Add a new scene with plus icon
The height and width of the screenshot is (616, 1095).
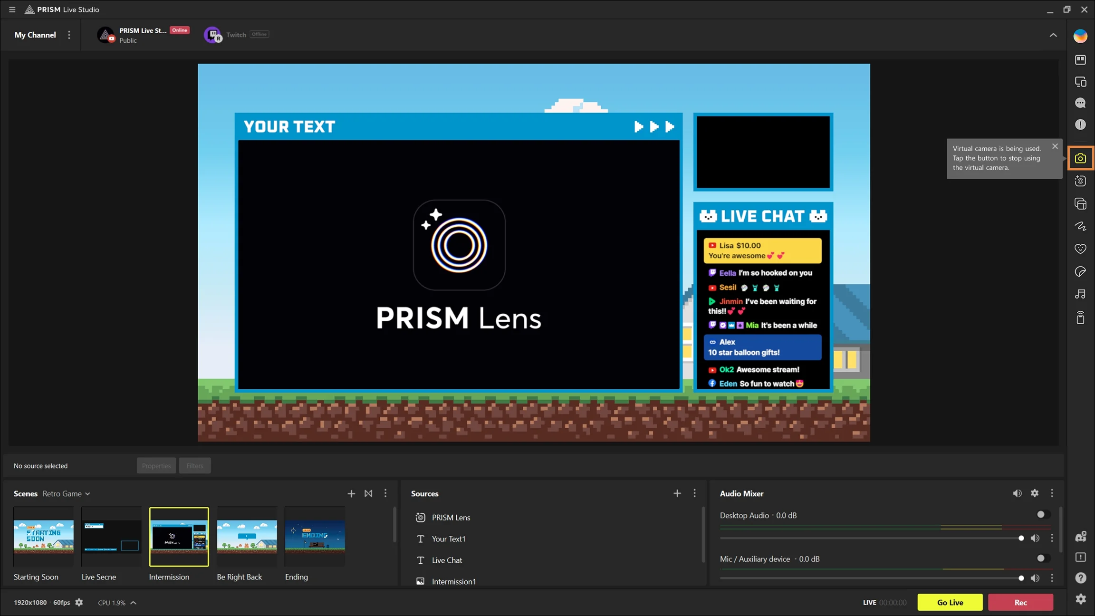click(x=351, y=494)
